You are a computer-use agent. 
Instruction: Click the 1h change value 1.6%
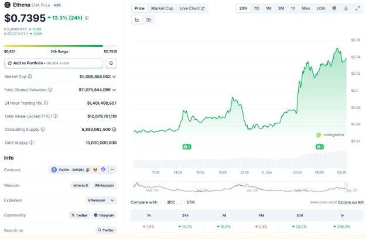click(149, 227)
